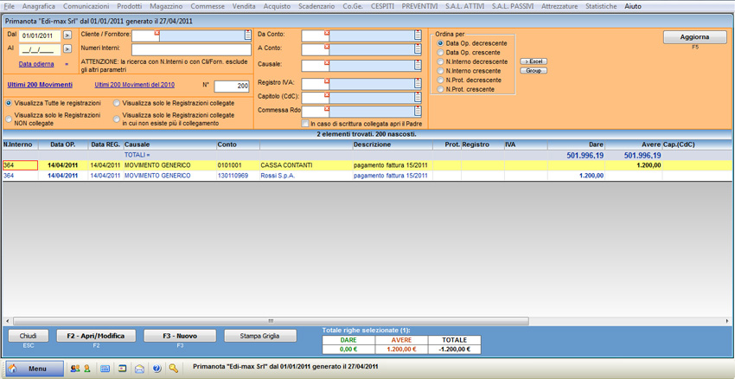Enable 'In caso di scrittura collegata apri il Padre'
Image resolution: width=735 pixels, height=379 pixels.
tap(305, 125)
